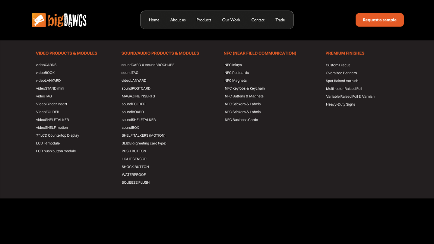Open MAGAZINE INSERTS link
Image resolution: width=434 pixels, height=244 pixels.
(x=138, y=96)
